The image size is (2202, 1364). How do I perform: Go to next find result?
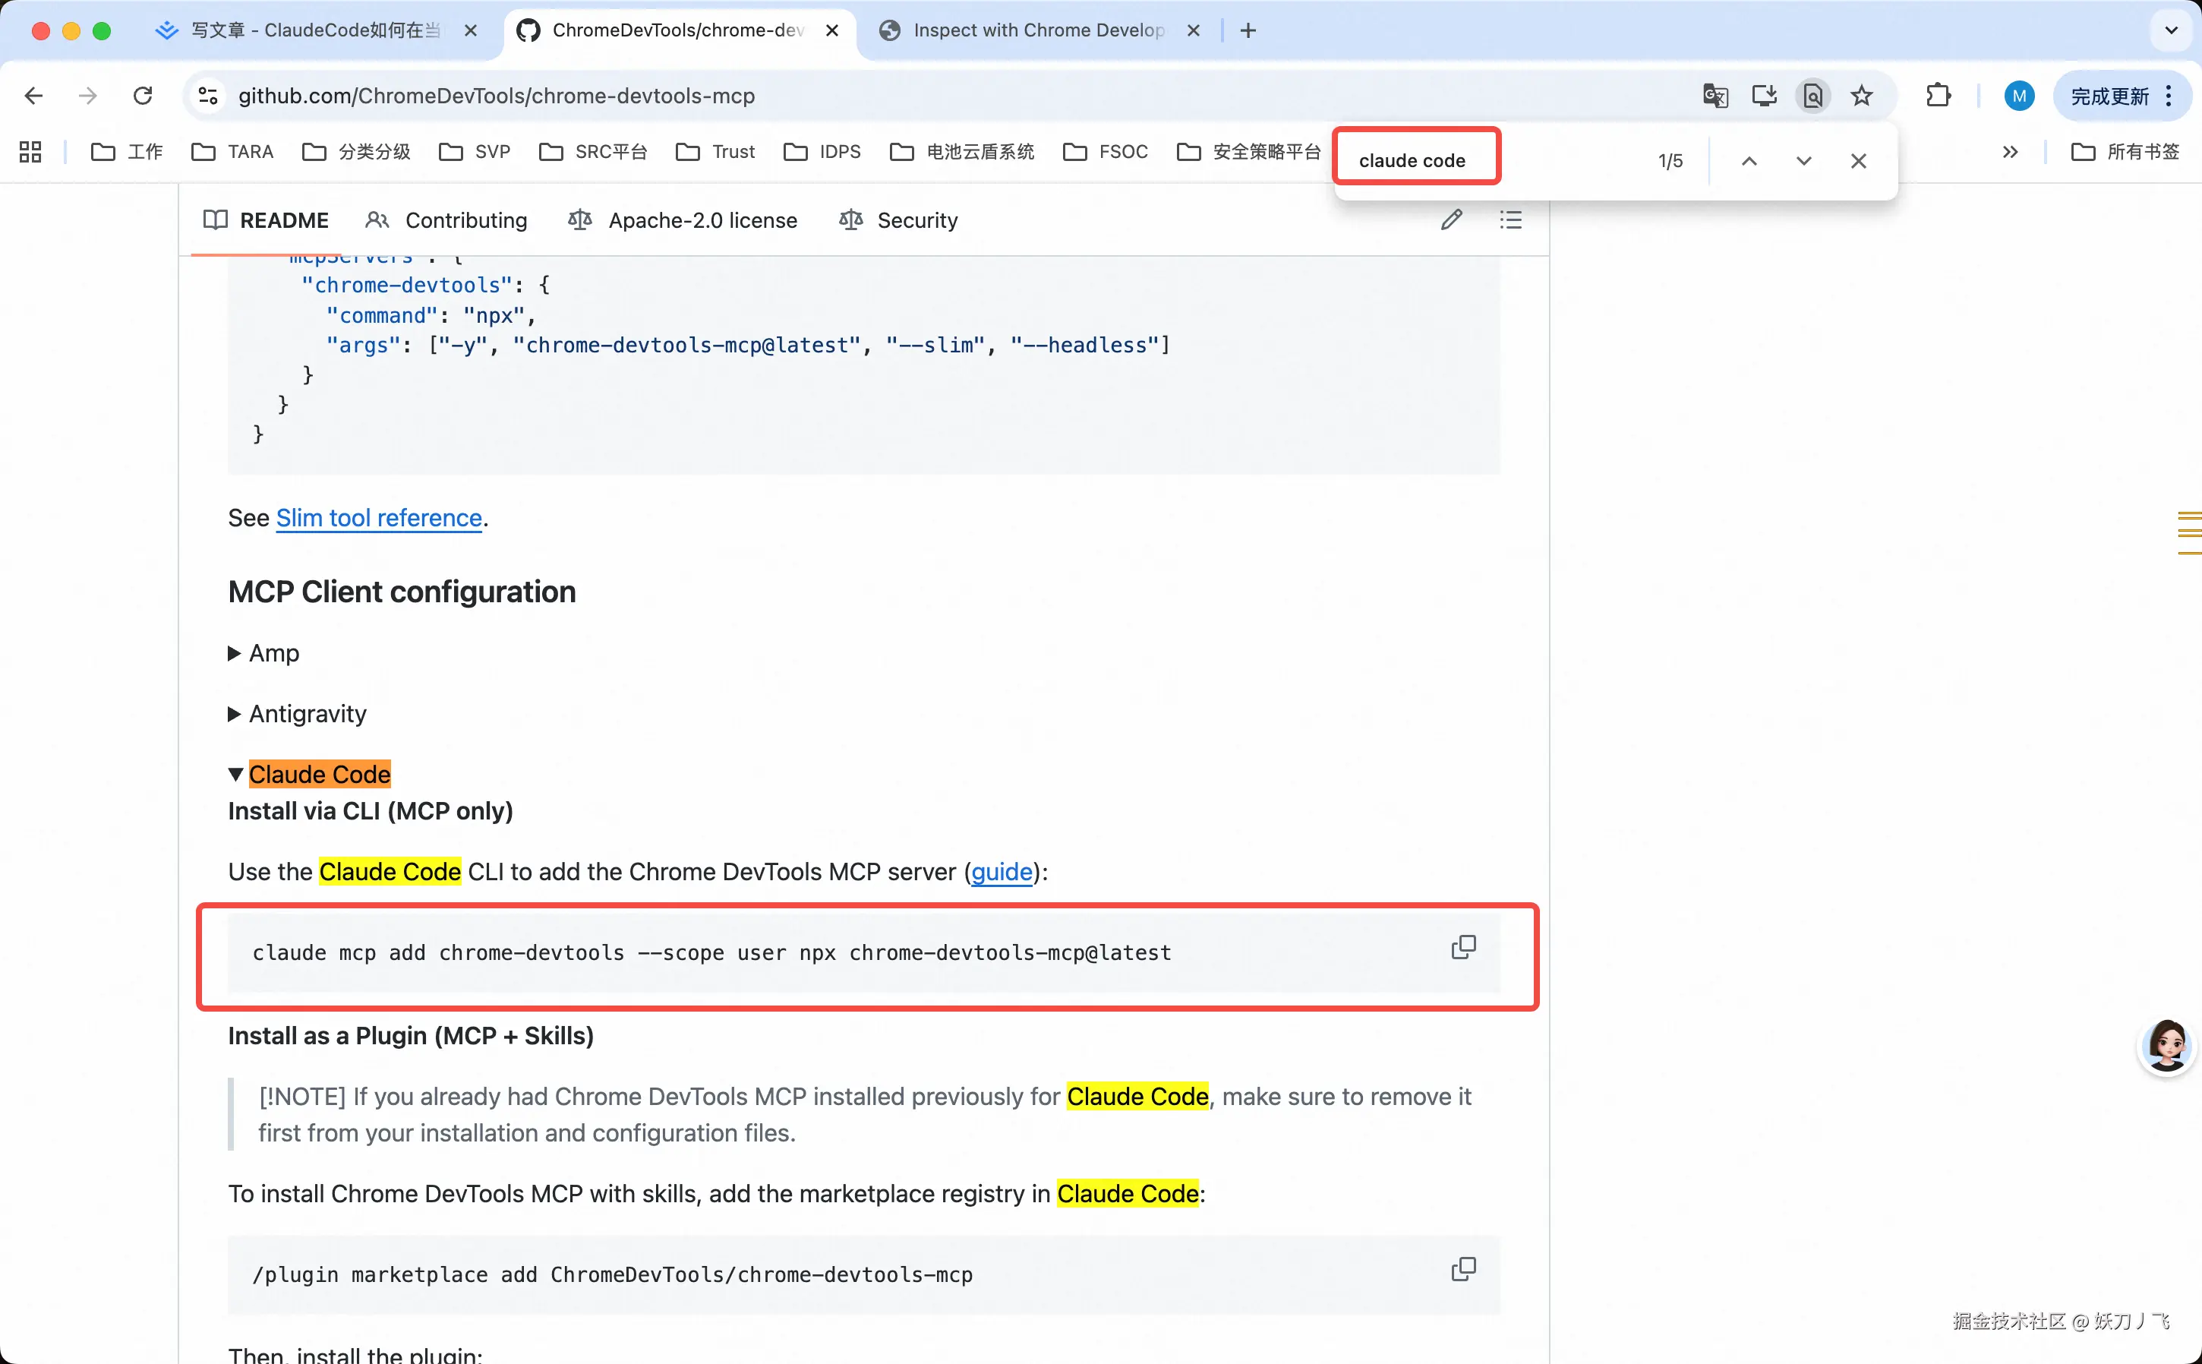click(x=1803, y=160)
